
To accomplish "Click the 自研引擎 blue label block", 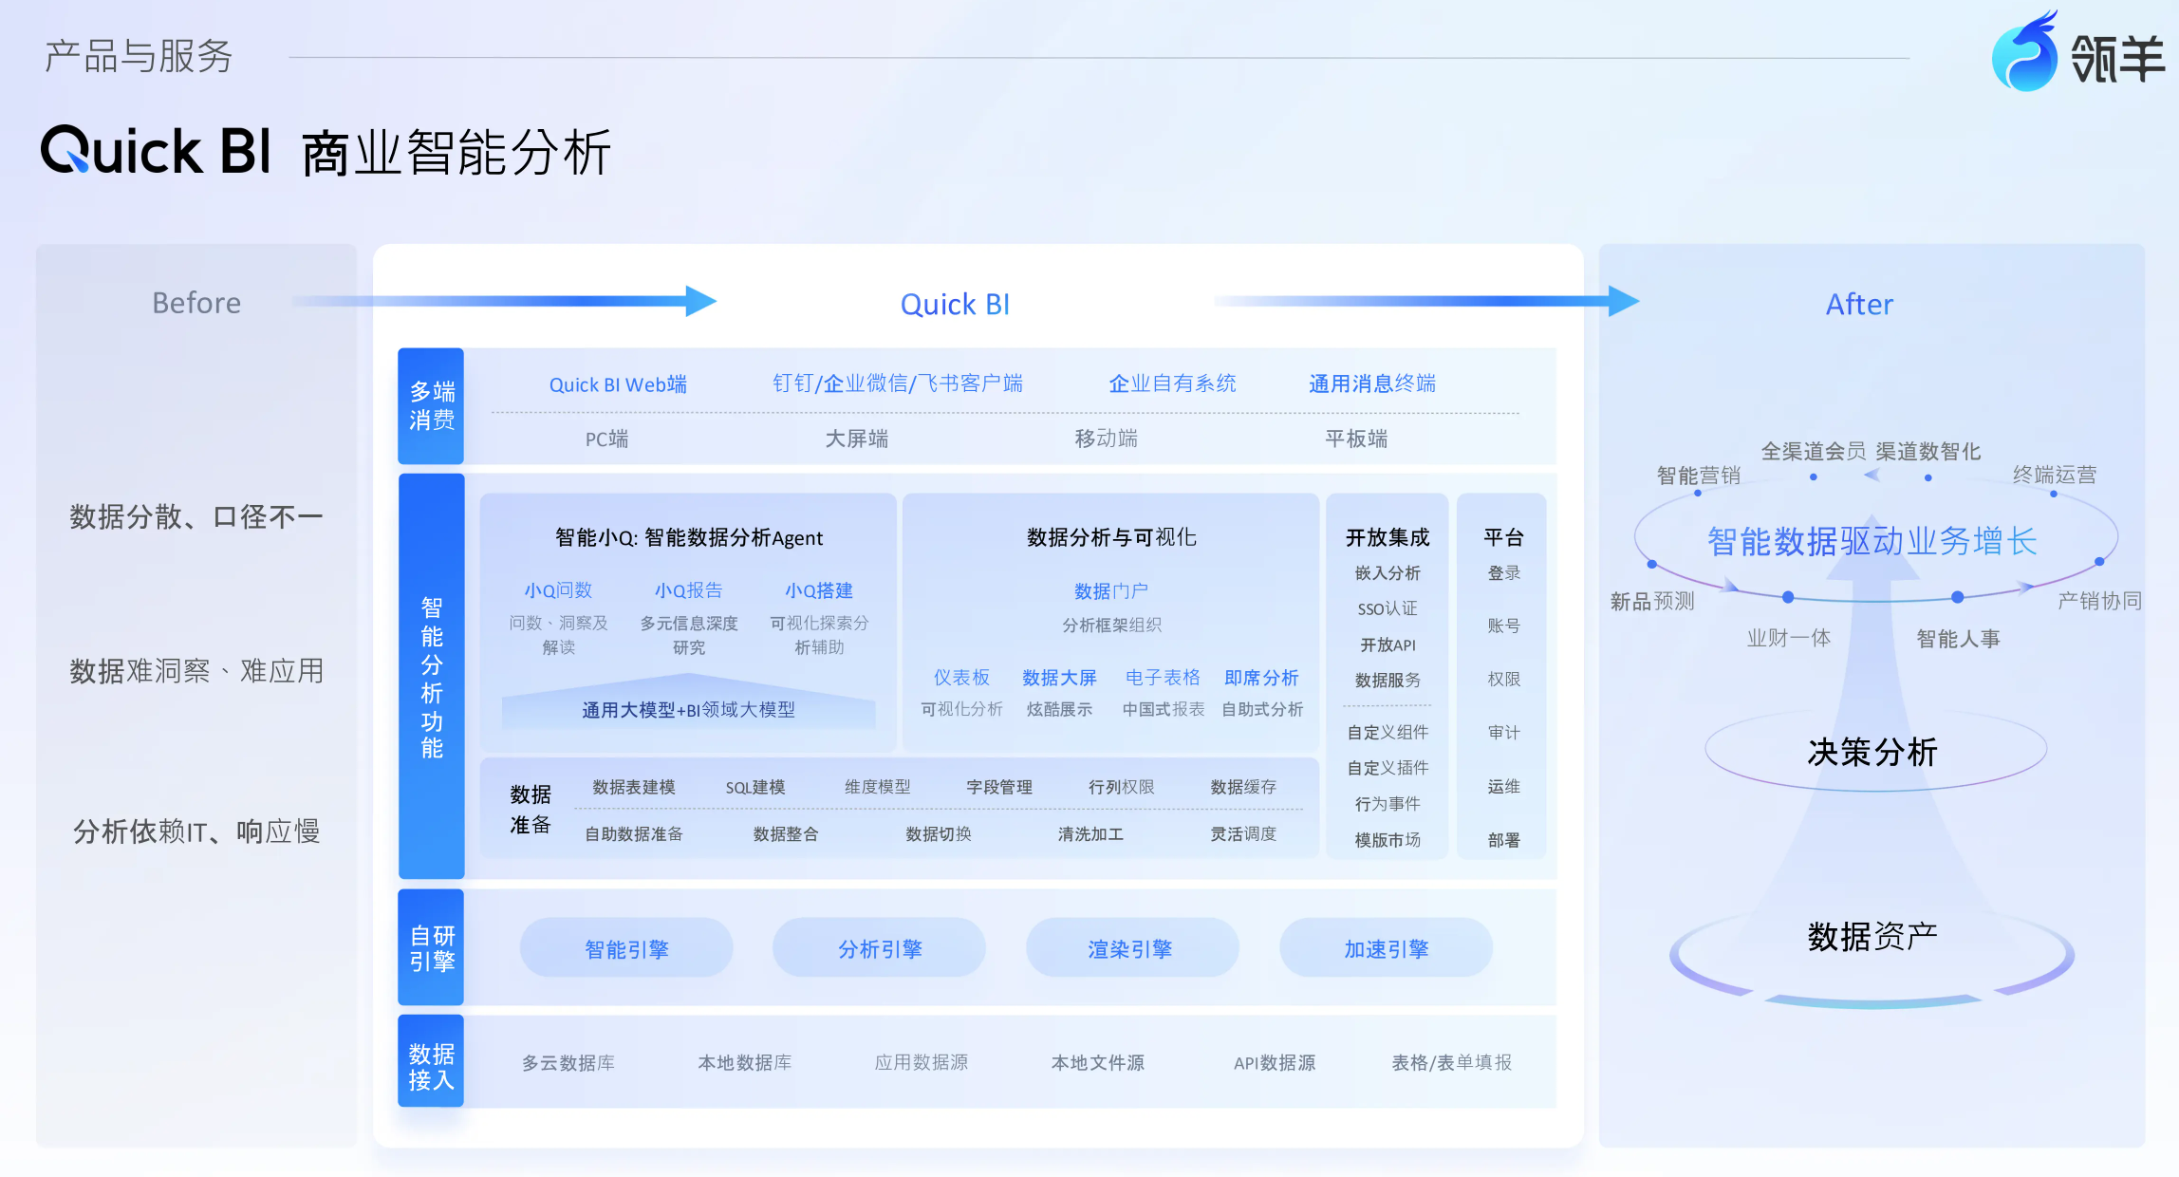I will click(431, 947).
